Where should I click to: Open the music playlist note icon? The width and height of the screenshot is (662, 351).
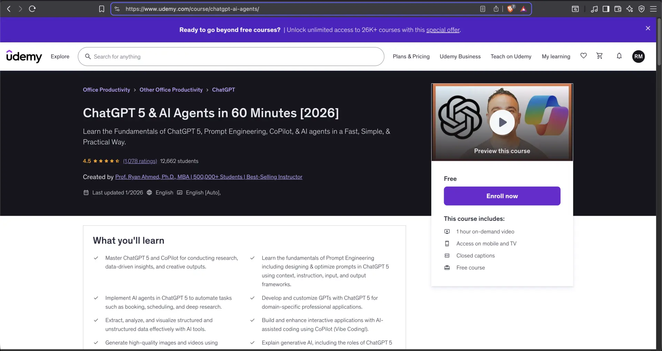coord(594,9)
